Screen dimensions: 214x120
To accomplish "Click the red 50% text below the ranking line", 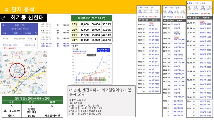I will (10, 48).
